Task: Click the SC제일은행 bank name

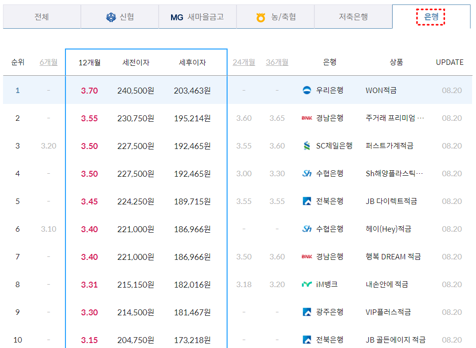Action: 334,146
